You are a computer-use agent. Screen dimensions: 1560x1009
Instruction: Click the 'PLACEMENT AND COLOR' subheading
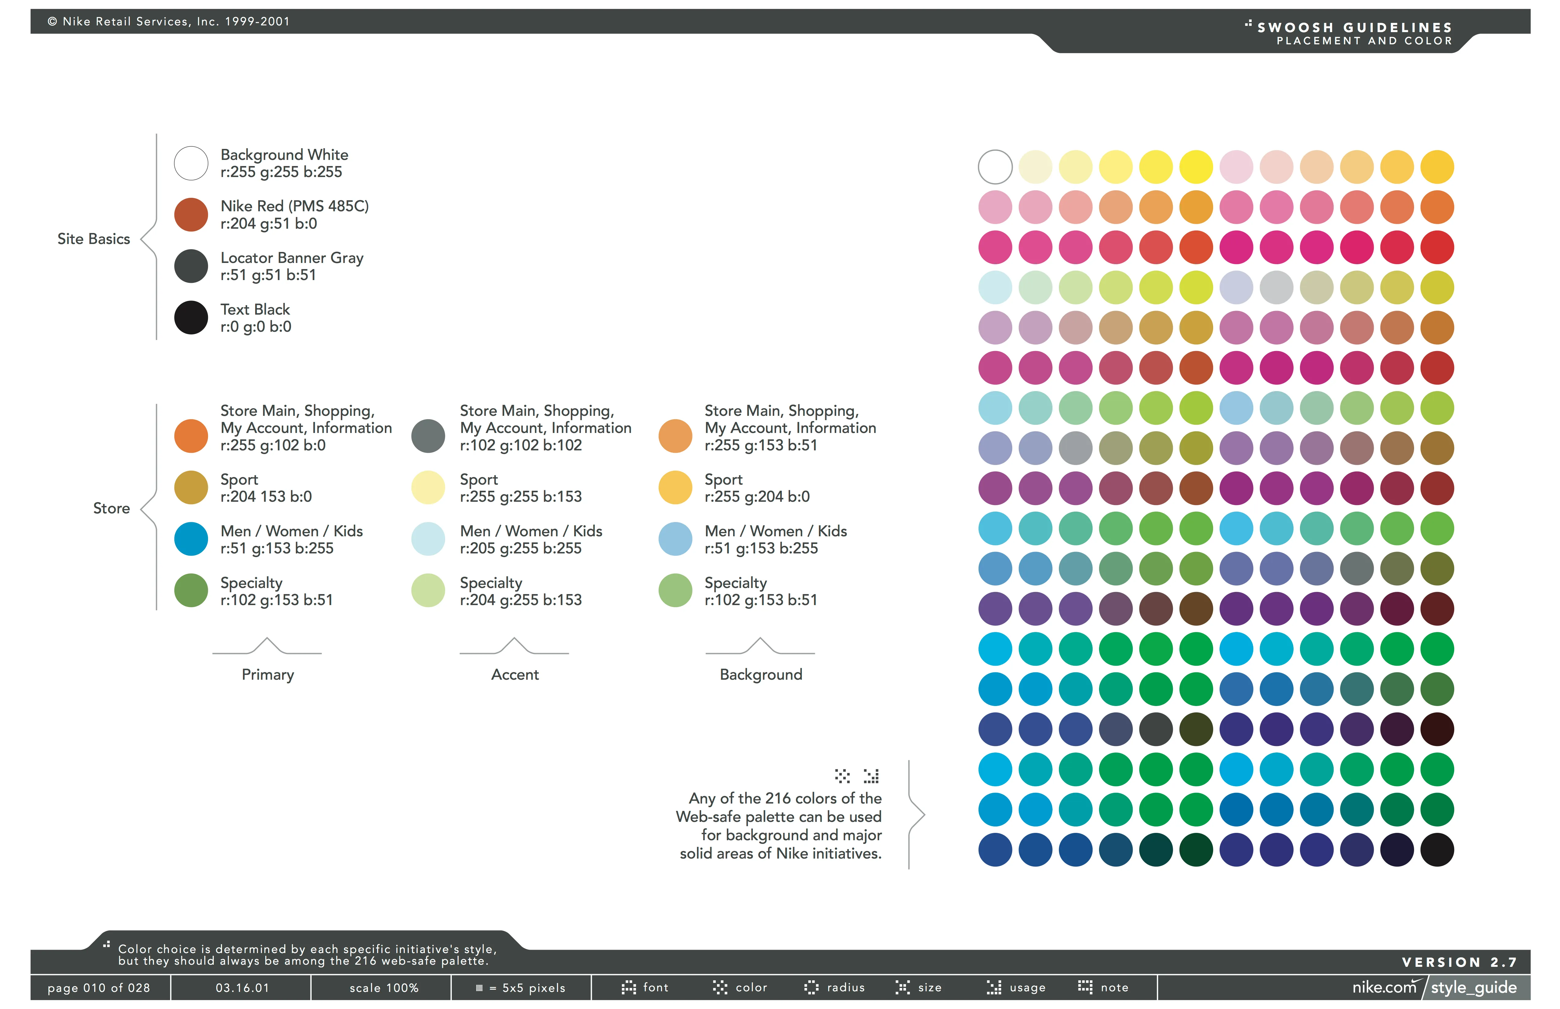coord(1365,41)
